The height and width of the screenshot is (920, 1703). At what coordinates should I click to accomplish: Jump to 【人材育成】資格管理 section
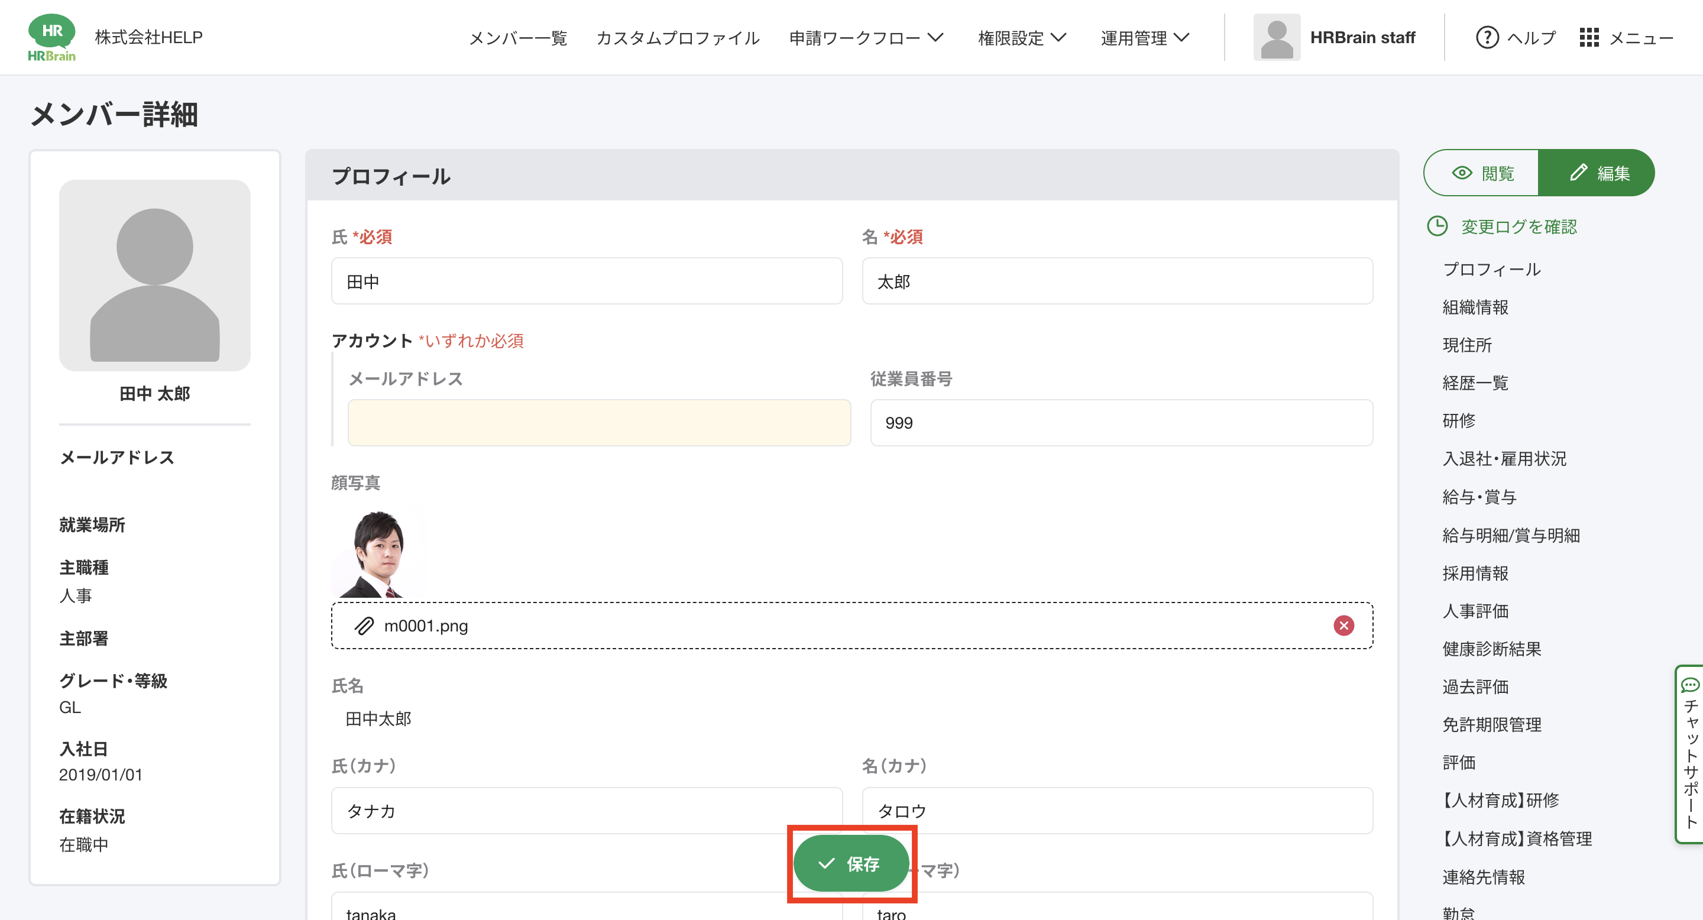click(1517, 839)
